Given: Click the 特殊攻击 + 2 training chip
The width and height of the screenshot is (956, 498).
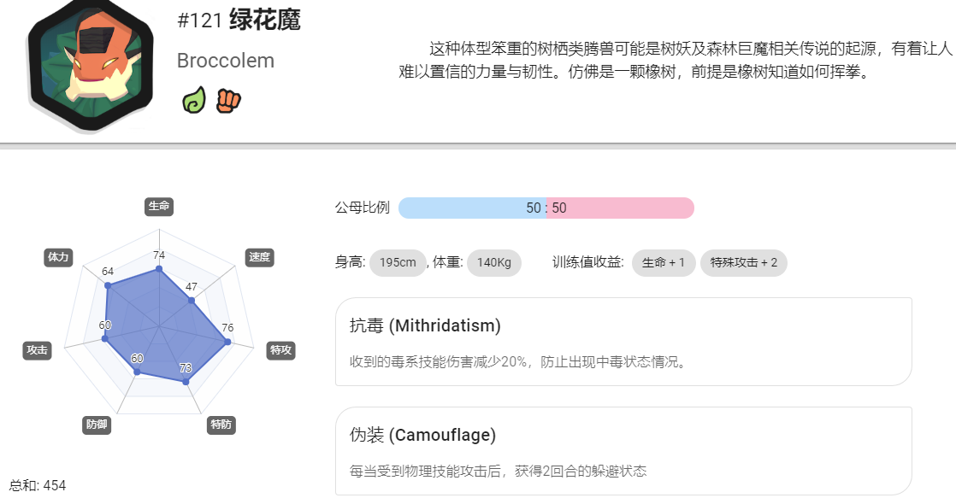Looking at the screenshot, I should (744, 263).
